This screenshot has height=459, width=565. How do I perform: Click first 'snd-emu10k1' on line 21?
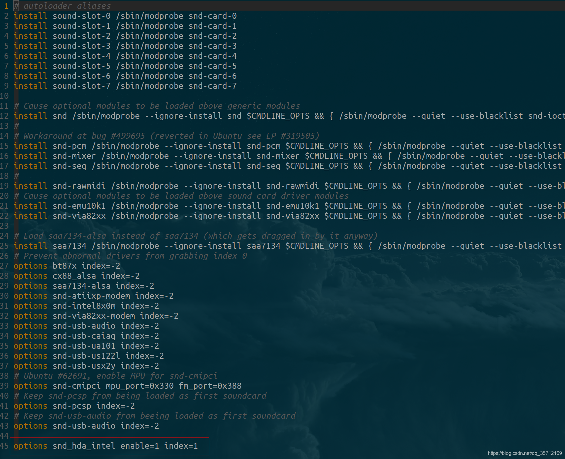point(79,206)
